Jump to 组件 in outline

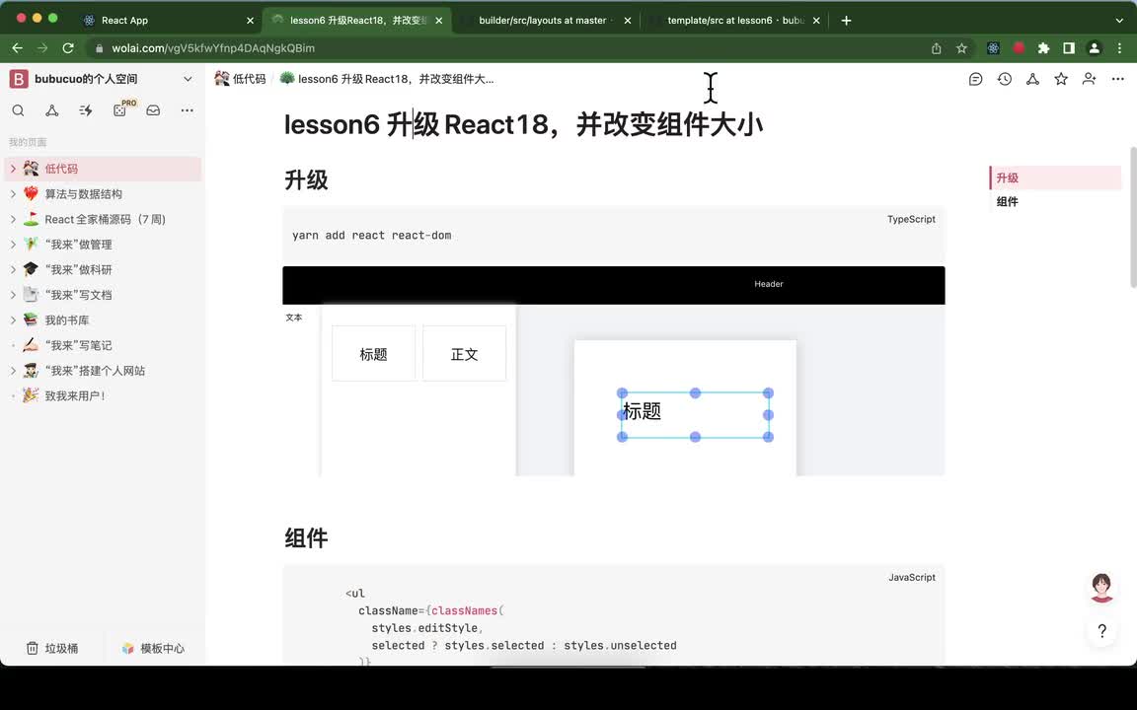(x=1007, y=201)
